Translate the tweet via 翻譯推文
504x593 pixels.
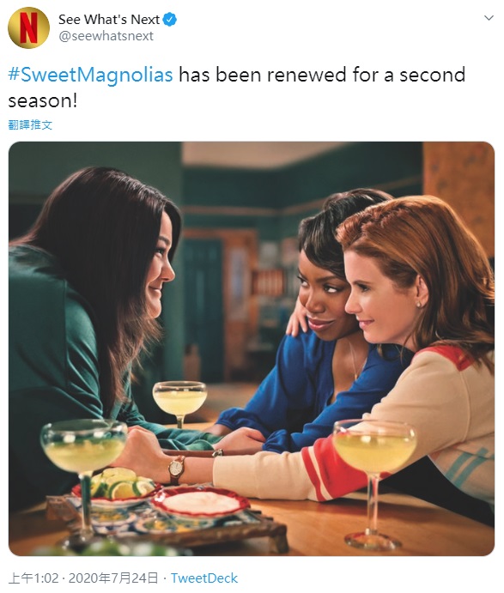point(30,124)
